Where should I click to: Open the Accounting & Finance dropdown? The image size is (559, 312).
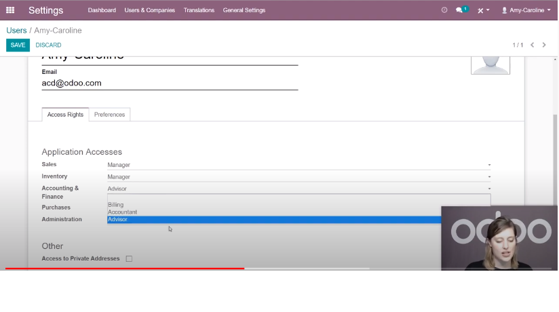coord(299,189)
